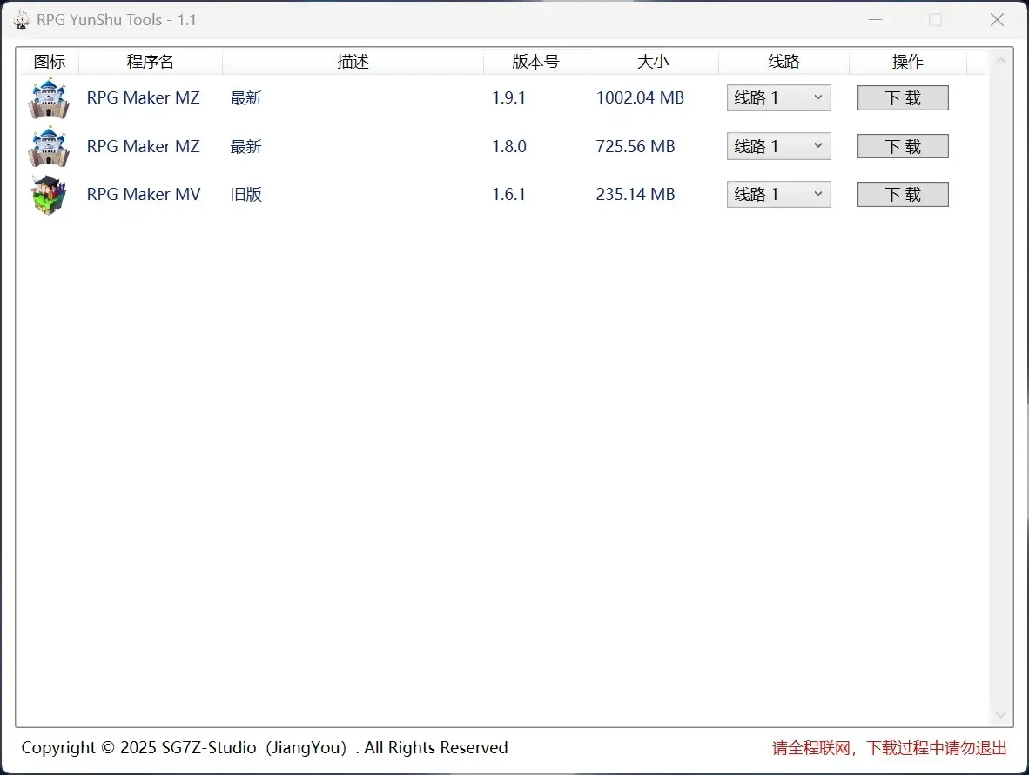Click the list scrollbar up arrow
The height and width of the screenshot is (775, 1029).
[x=1001, y=61]
